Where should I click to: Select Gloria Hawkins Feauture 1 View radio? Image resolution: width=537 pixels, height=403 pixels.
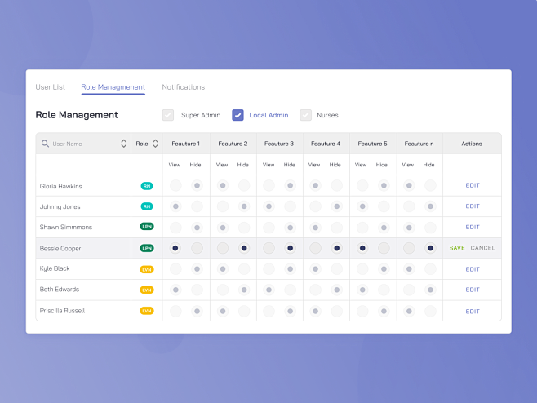pos(175,185)
